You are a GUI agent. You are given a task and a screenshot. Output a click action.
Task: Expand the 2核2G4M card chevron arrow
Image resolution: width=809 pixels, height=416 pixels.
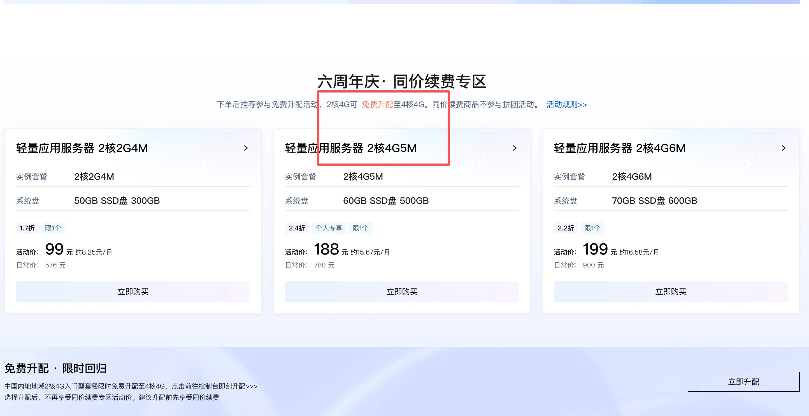(246, 148)
